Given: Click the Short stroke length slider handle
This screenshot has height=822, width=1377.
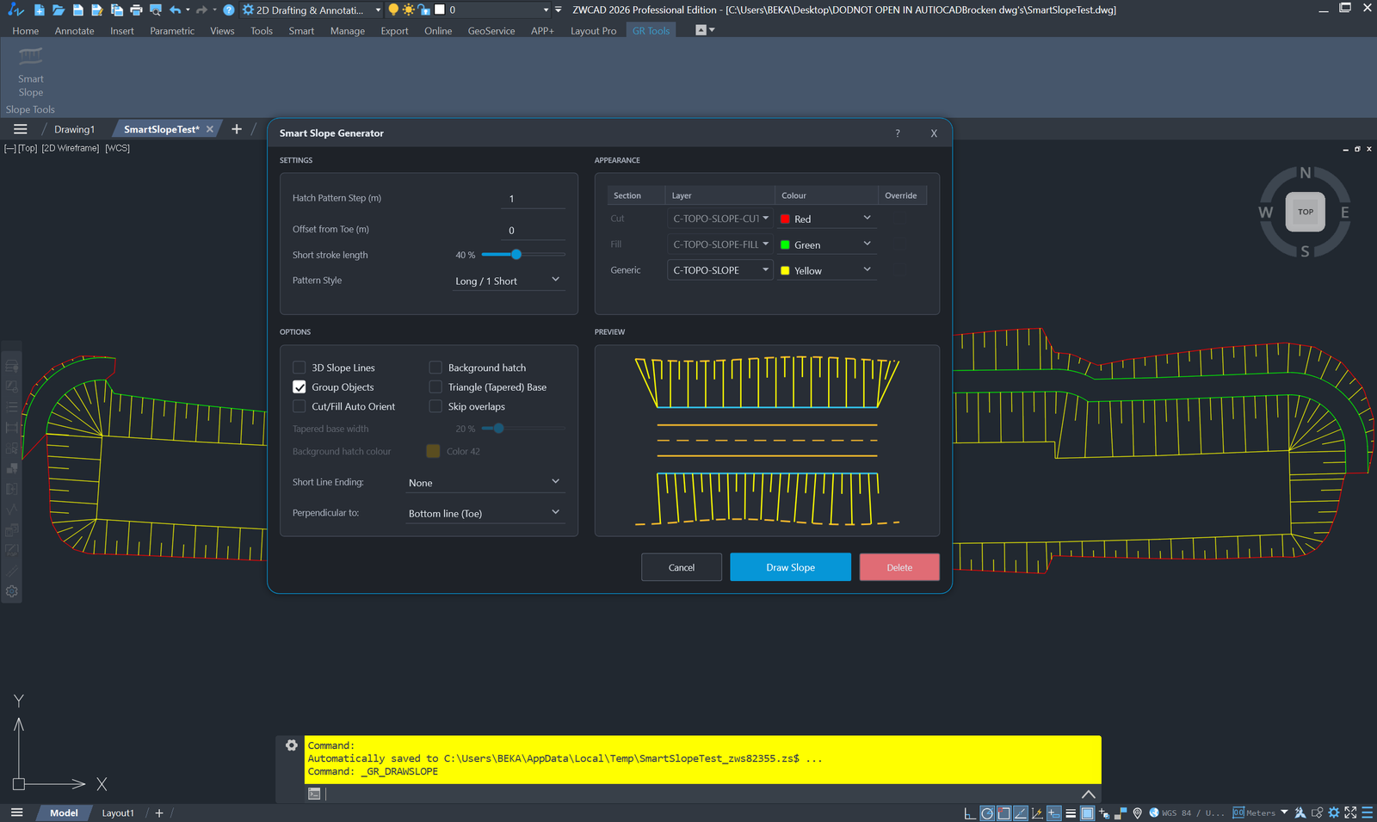Looking at the screenshot, I should click(x=516, y=255).
